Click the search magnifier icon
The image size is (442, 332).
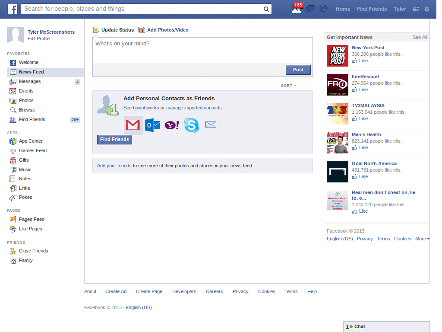(266, 9)
